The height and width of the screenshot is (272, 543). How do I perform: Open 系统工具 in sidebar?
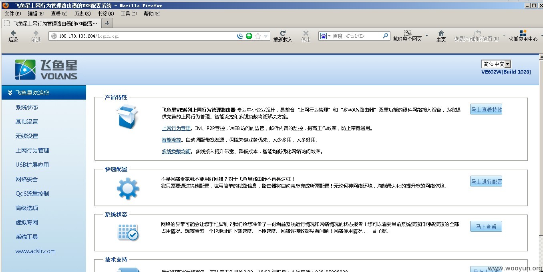click(27, 237)
